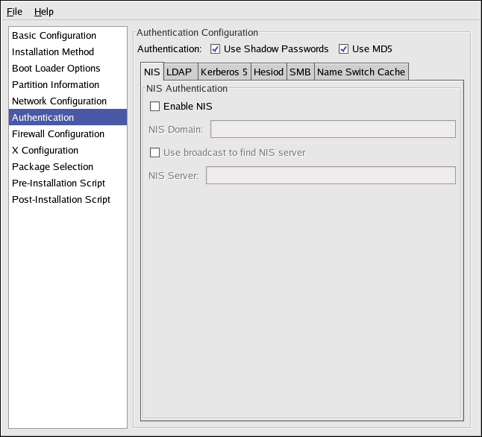Open the SMB tab
The image size is (482, 437).
300,72
